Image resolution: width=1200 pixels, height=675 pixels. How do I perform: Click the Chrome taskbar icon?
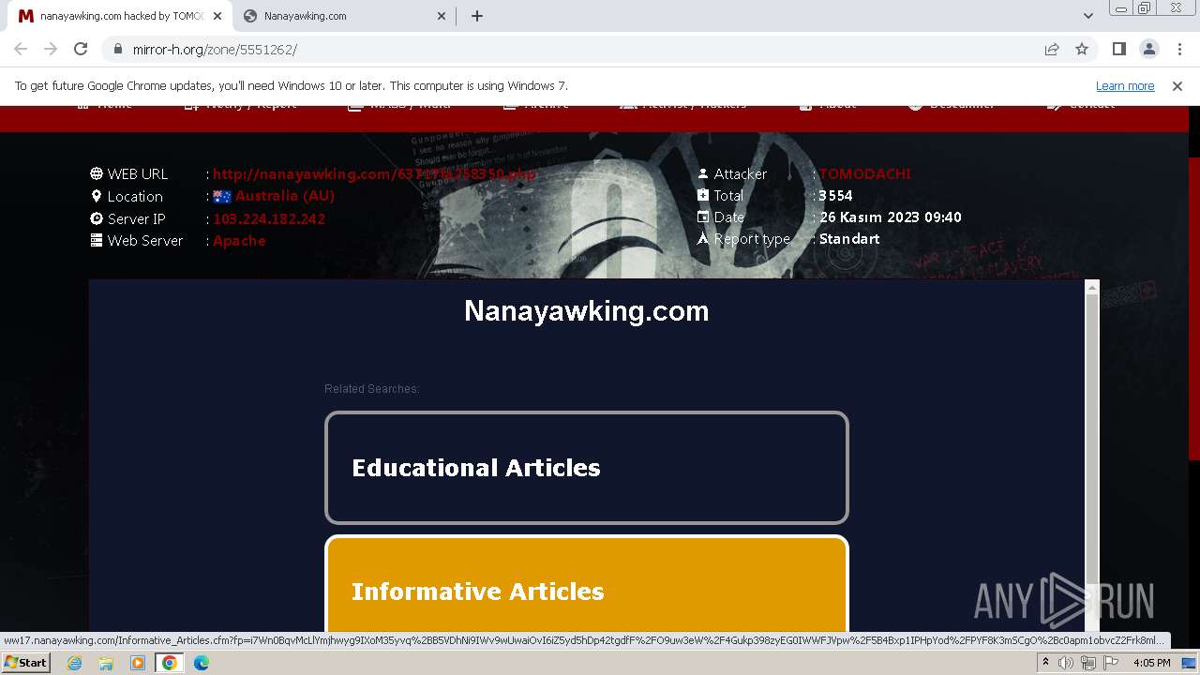point(170,663)
